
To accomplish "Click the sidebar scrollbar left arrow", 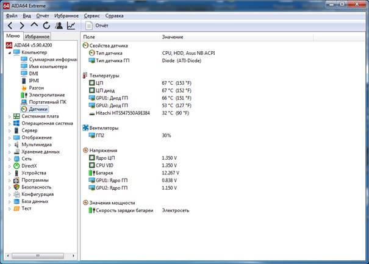I will tap(8, 255).
